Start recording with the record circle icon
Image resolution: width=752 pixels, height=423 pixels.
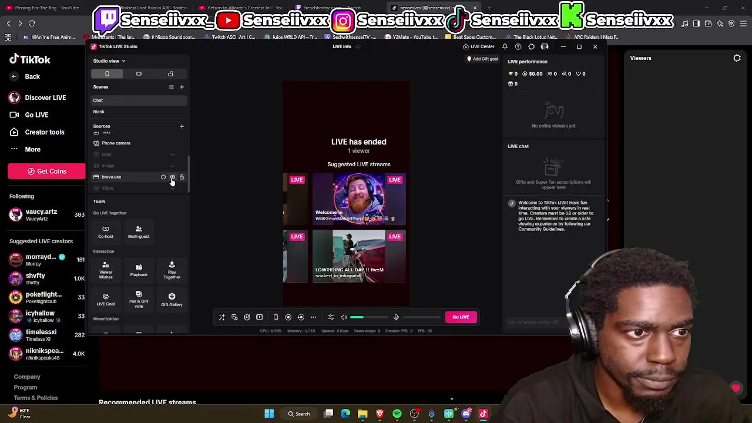coord(288,317)
